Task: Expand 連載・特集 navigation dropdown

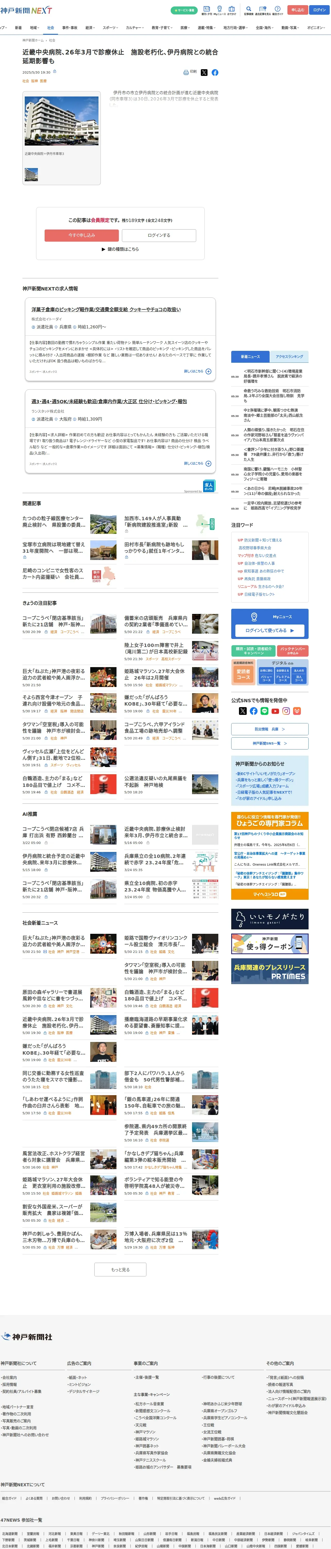Action: tap(207, 28)
